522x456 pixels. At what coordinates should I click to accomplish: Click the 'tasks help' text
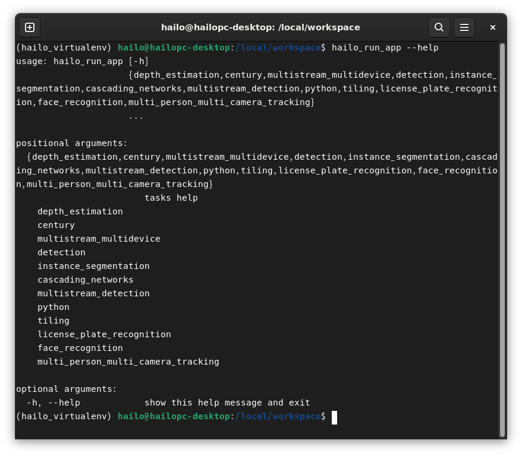(x=171, y=198)
